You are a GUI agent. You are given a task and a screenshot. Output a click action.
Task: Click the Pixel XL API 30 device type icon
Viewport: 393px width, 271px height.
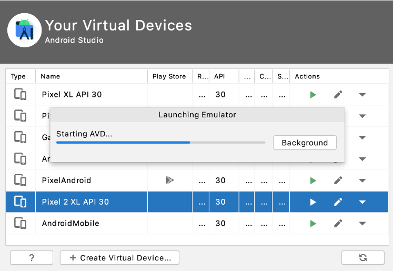(20, 95)
